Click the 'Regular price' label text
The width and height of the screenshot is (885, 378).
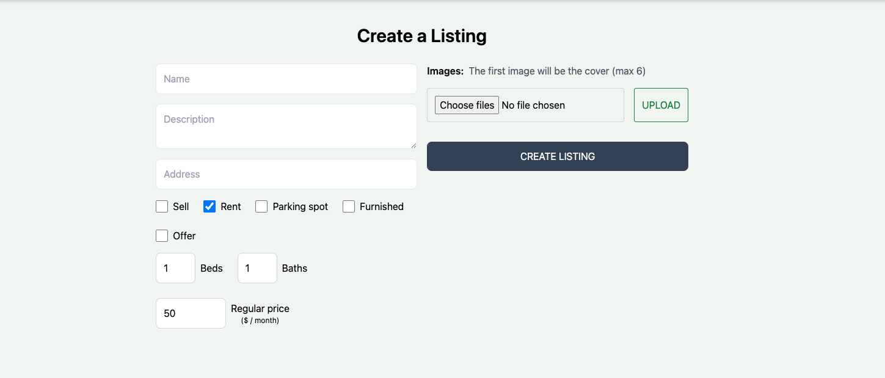260,308
